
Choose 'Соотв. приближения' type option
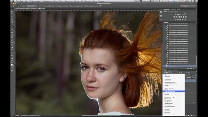point(48,6)
